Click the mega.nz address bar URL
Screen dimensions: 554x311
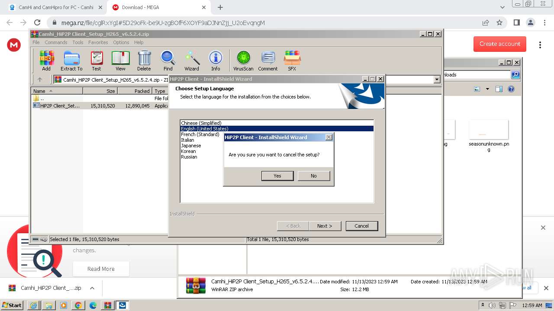(163, 23)
